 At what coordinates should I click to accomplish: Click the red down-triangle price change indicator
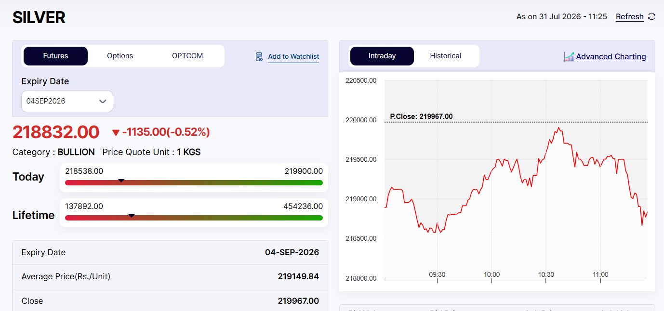[116, 133]
